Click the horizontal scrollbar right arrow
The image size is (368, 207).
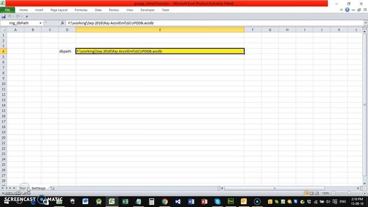pyautogui.click(x=358, y=188)
